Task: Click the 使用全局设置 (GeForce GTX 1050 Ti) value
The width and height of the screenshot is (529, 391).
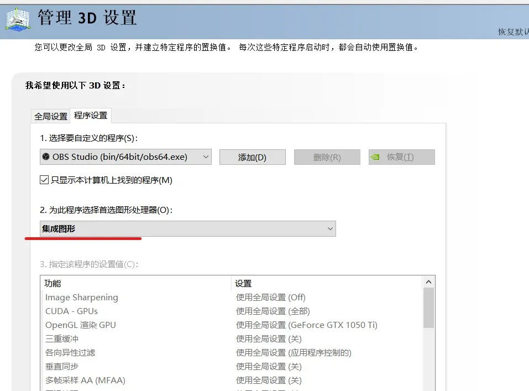Action: click(307, 325)
